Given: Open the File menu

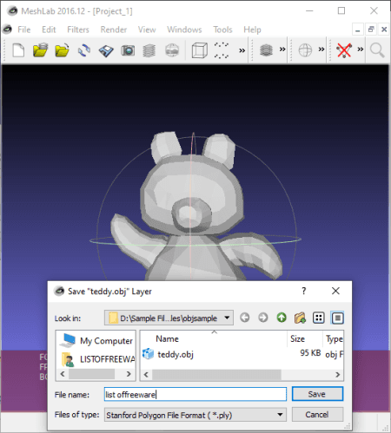Looking at the screenshot, I should [x=24, y=30].
